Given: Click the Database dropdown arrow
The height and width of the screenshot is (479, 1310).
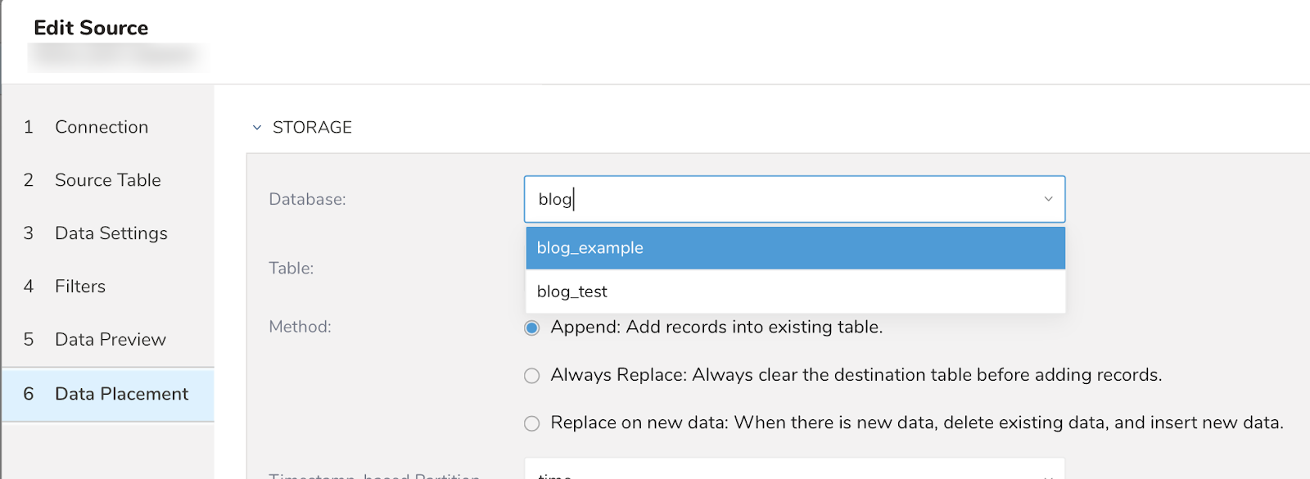Looking at the screenshot, I should click(x=1048, y=199).
